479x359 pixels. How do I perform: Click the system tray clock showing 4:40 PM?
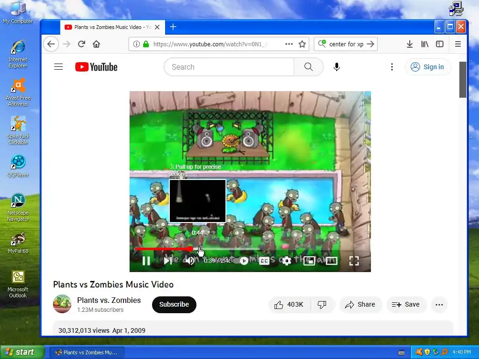pos(462,352)
